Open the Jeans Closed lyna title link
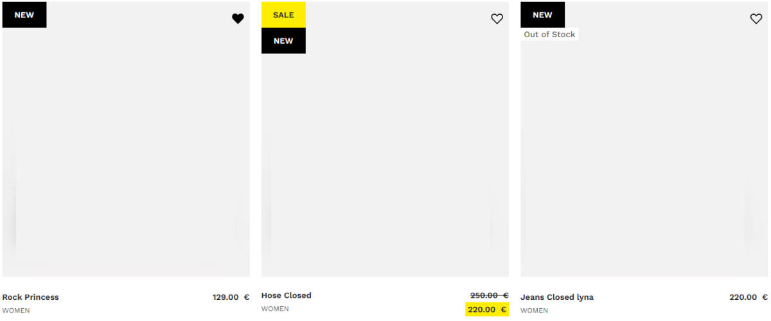 pyautogui.click(x=557, y=297)
